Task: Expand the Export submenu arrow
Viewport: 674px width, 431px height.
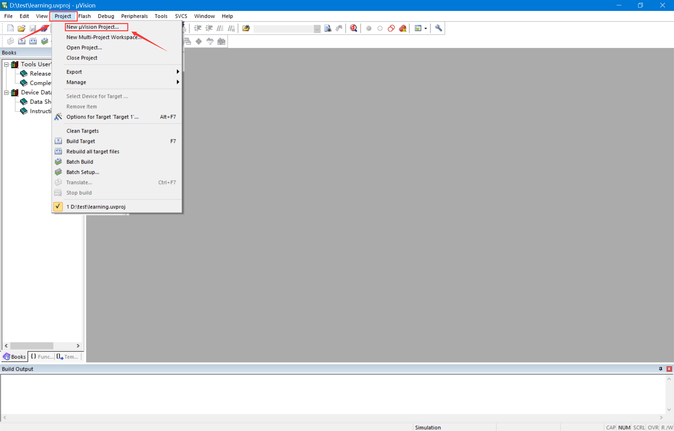Action: (x=178, y=72)
